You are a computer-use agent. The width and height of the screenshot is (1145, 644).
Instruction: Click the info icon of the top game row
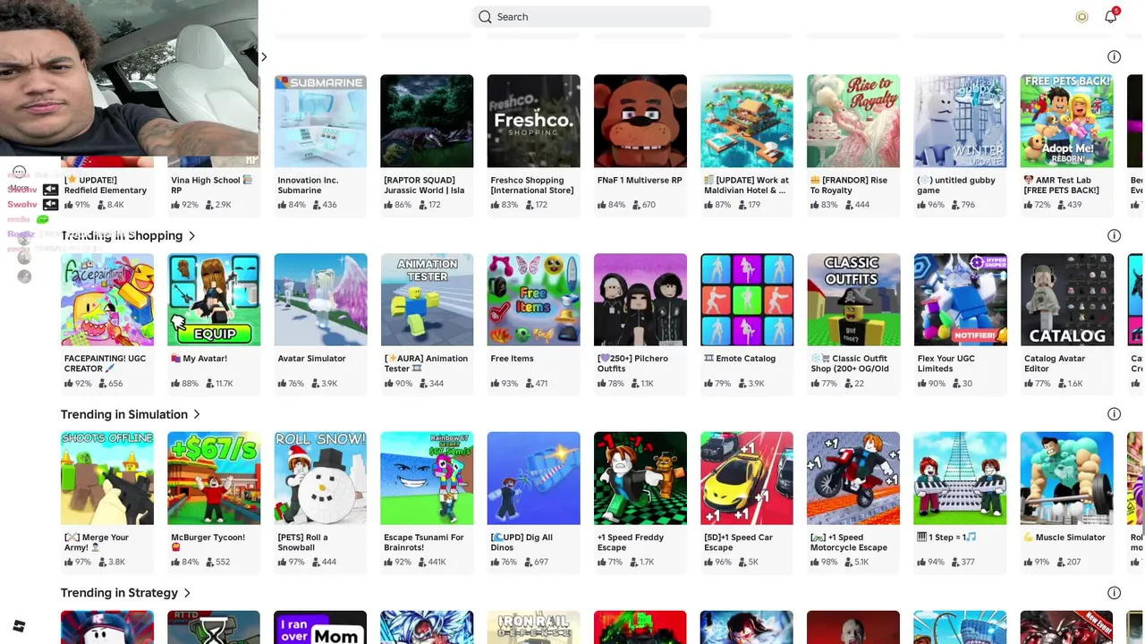point(1114,57)
